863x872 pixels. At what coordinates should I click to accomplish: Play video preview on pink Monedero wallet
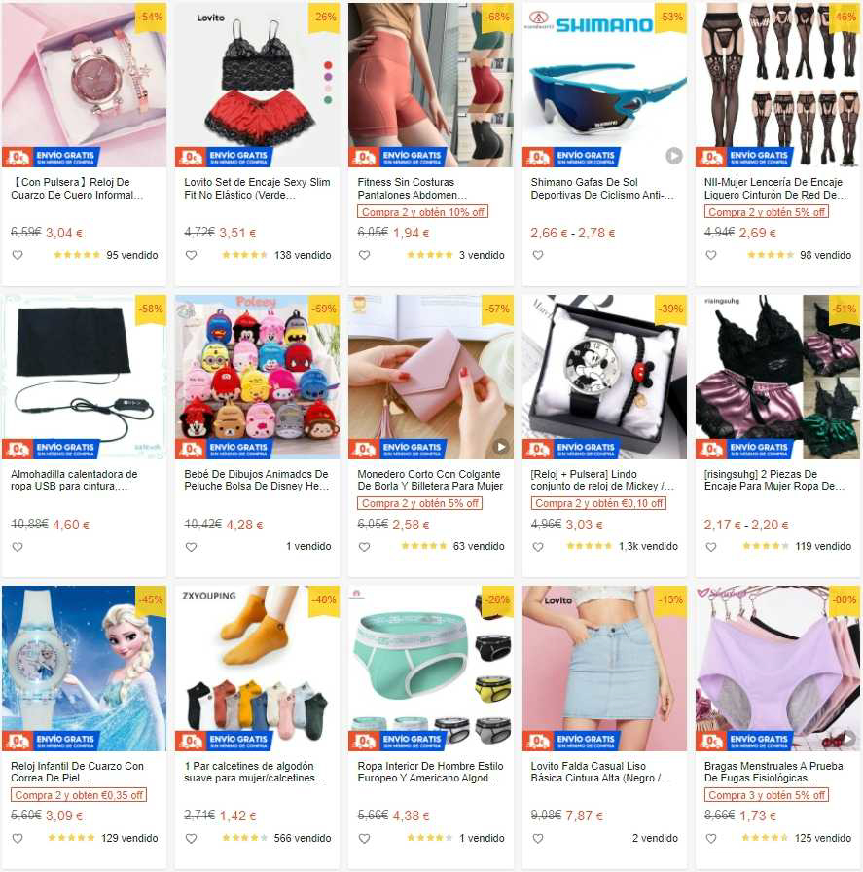coord(500,447)
